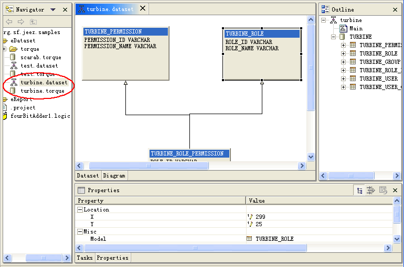Click the Y value 25 field

click(x=320, y=224)
